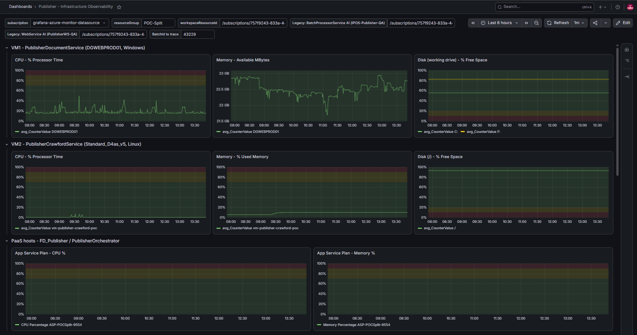This screenshot has height=335, width=637.
Task: Click the Refresh button
Action: tap(558, 23)
